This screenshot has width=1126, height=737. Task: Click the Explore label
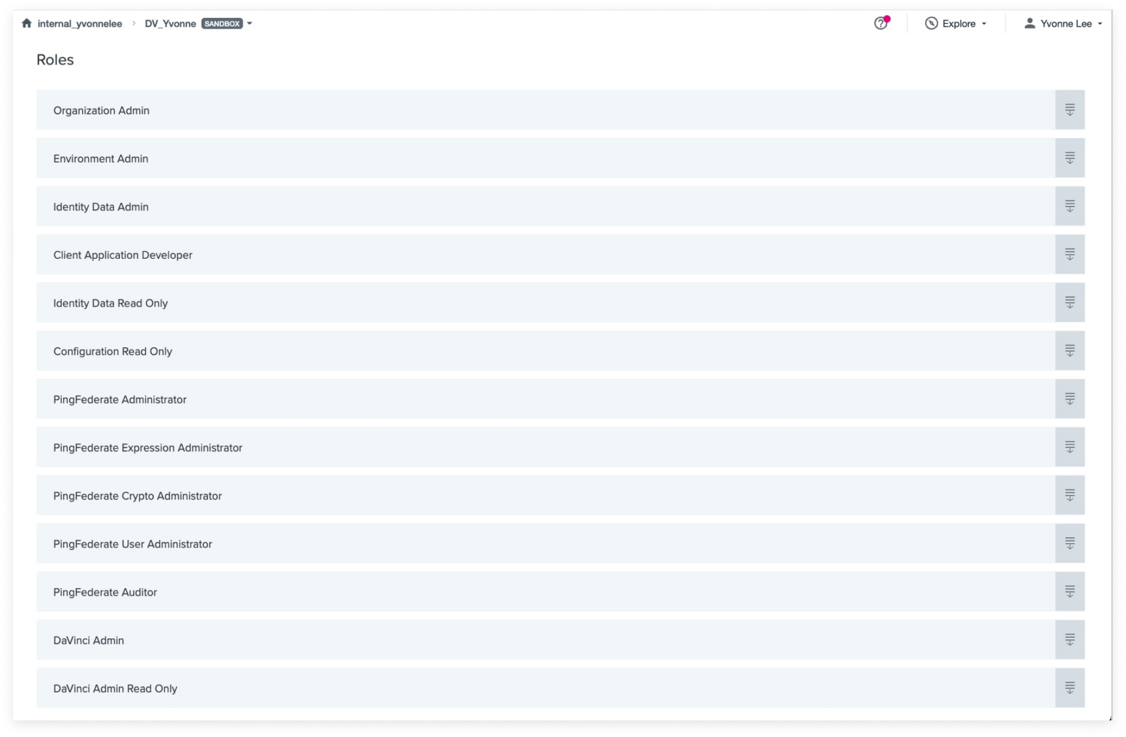click(959, 24)
